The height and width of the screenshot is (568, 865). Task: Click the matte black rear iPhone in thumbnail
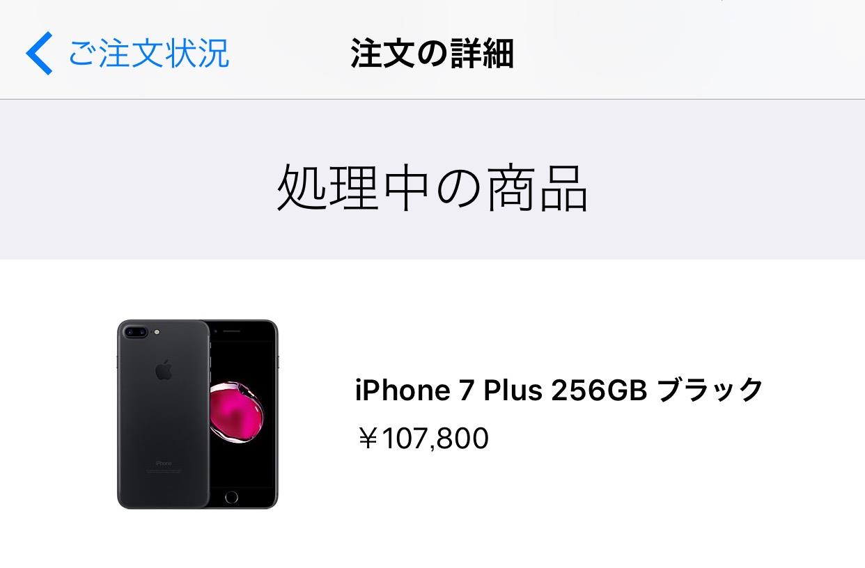pos(163,414)
